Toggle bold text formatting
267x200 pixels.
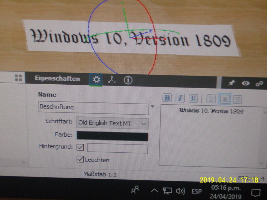167,98
